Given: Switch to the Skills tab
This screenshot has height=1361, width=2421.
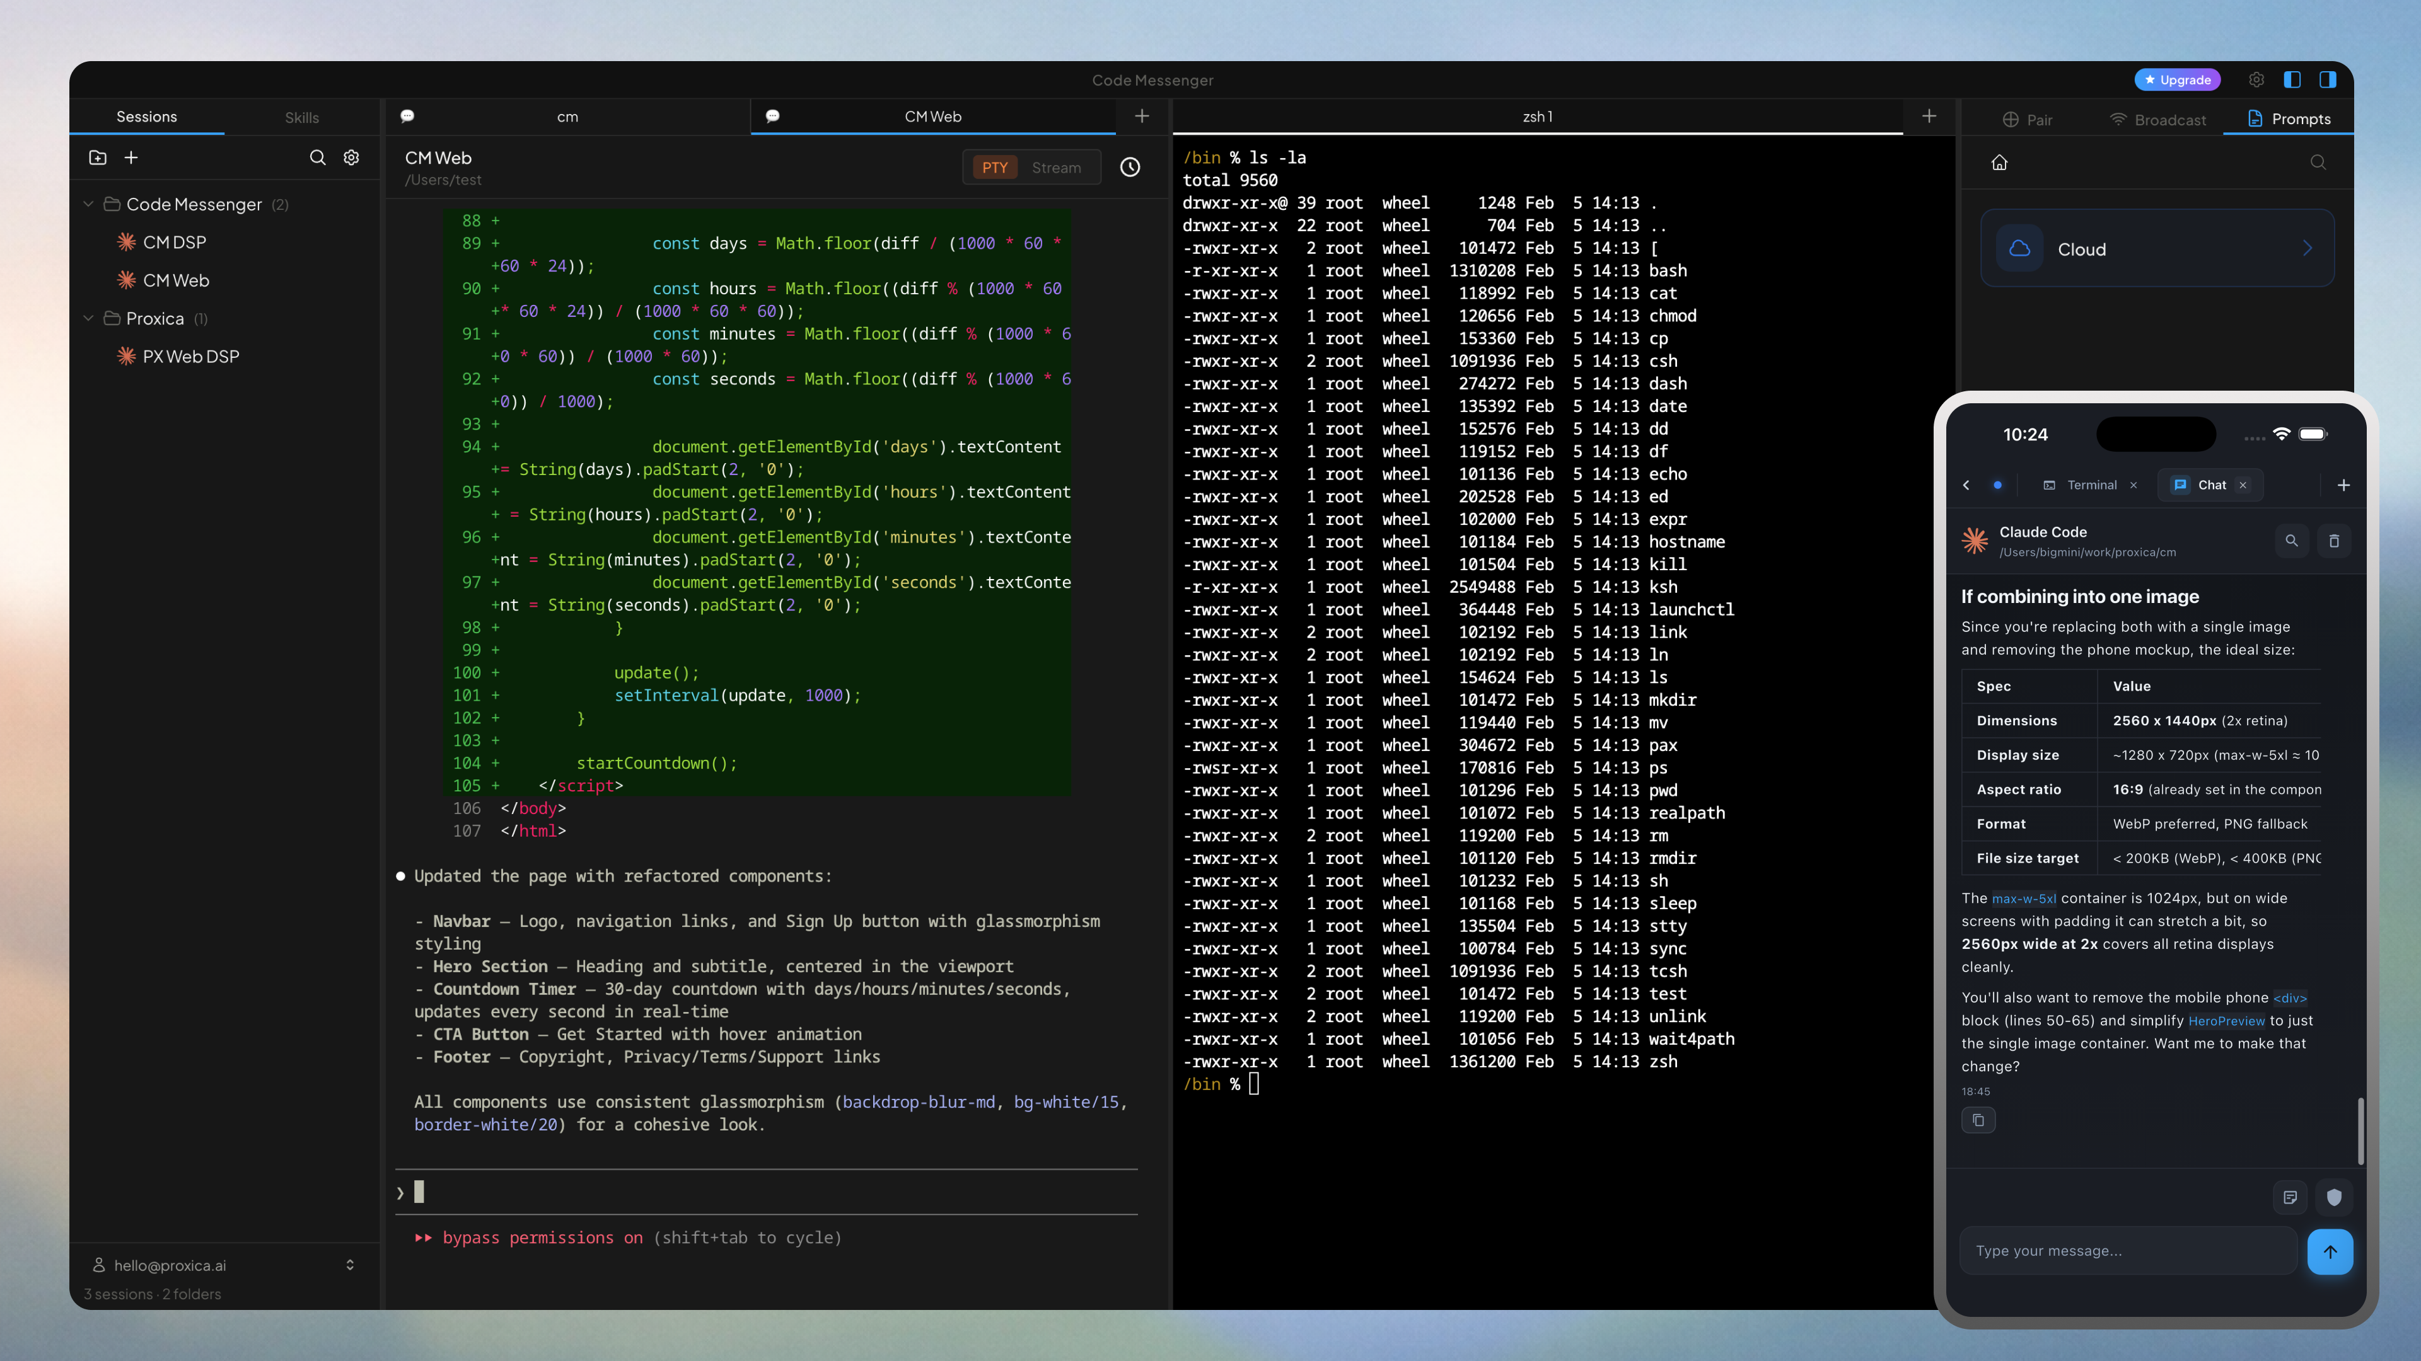Looking at the screenshot, I should (302, 117).
